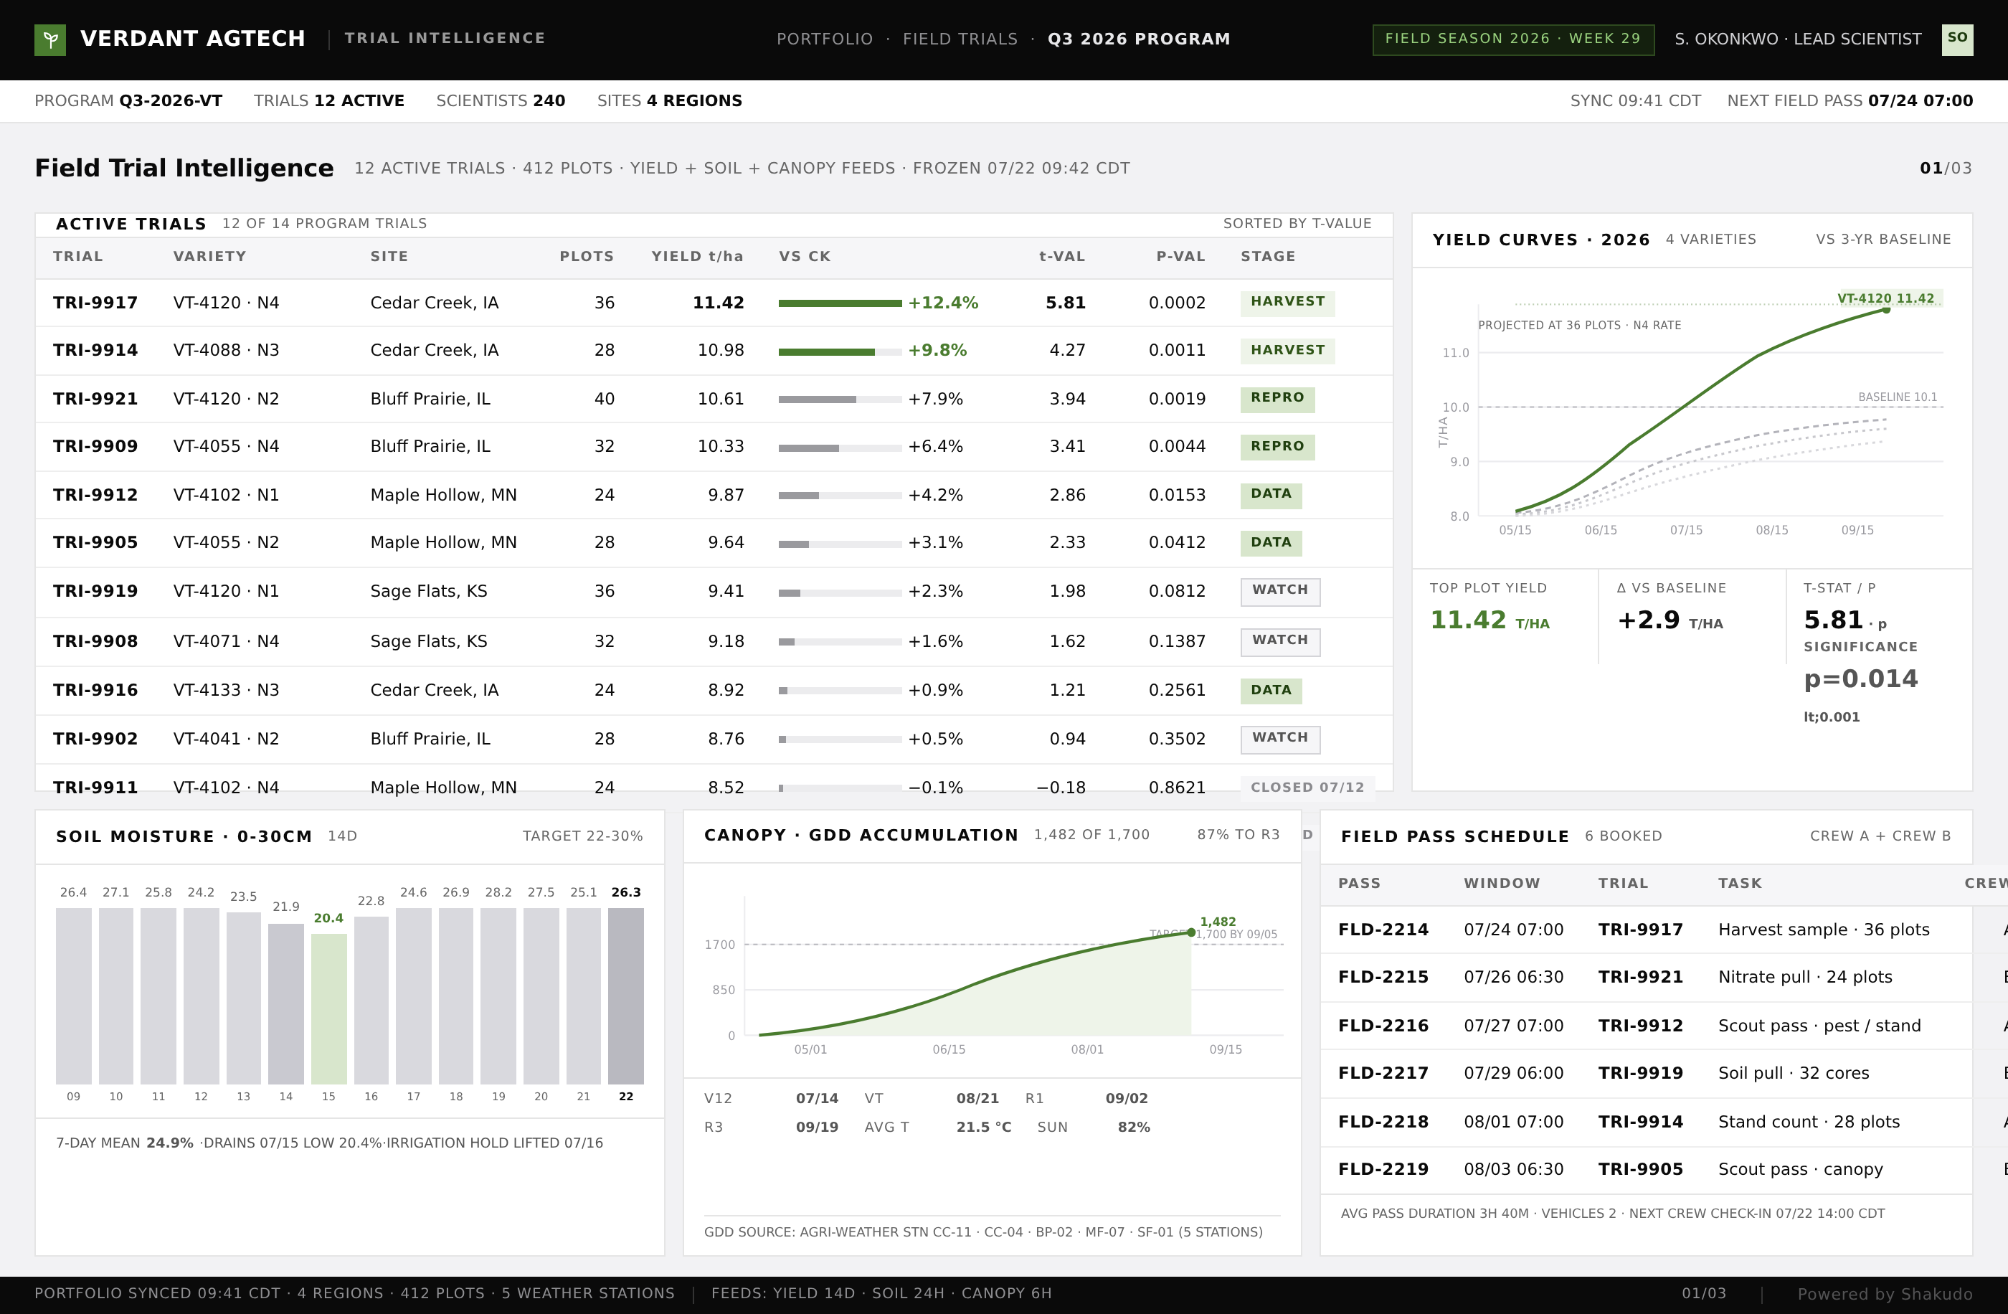The height and width of the screenshot is (1314, 2008).
Task: Open the SO user avatar badge
Action: point(1956,39)
